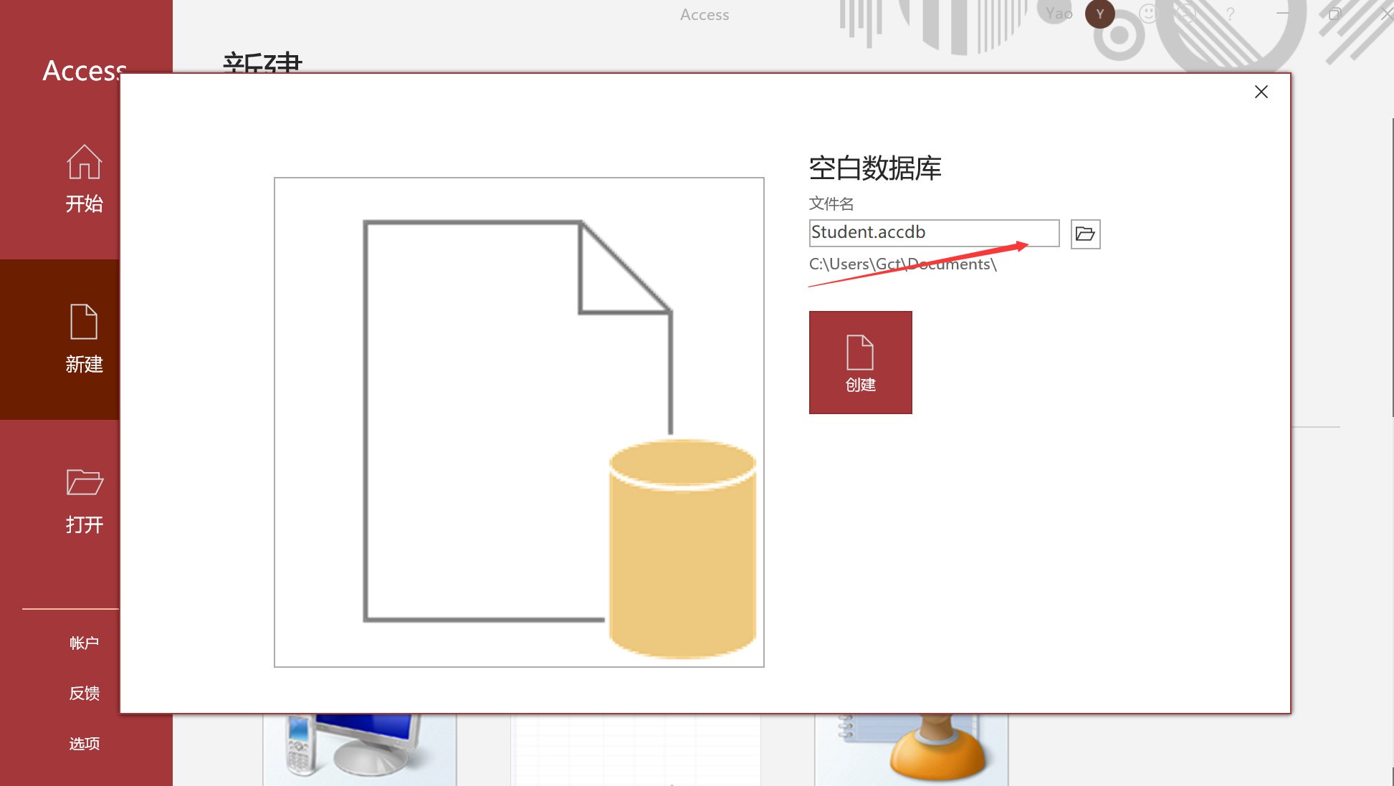
Task: Click the user avatar circle labeled Y
Action: click(1099, 14)
